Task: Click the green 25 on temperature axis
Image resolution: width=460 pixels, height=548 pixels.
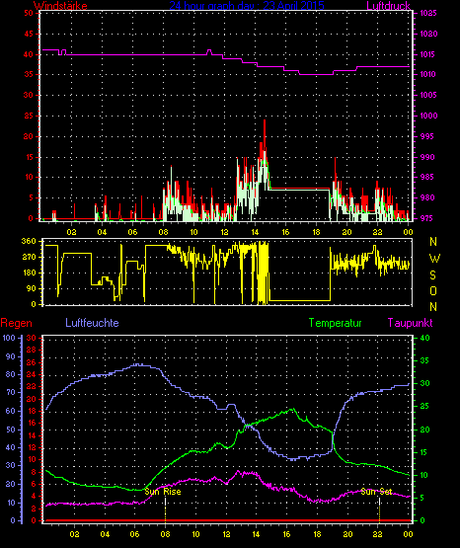Action: 424,407
